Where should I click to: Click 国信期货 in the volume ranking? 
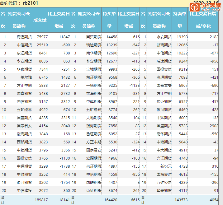pos(24,102)
